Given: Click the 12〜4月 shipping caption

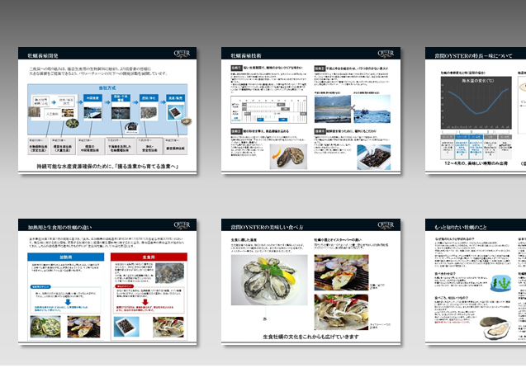Looking at the screenshot, I should (476, 163).
